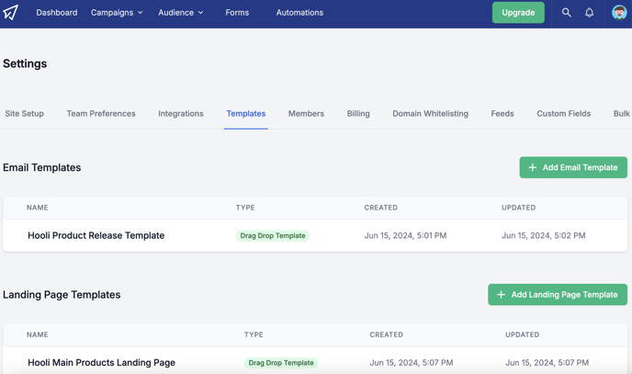Click landing page created date 5:07 PM

[x=412, y=363]
